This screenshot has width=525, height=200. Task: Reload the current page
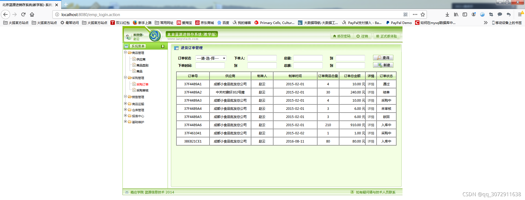click(23, 14)
